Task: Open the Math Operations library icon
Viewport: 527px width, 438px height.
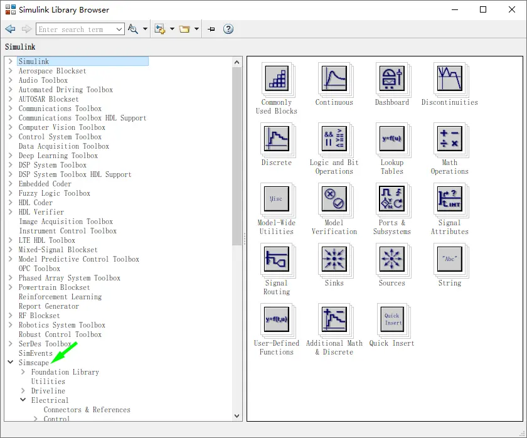Action: coord(450,139)
